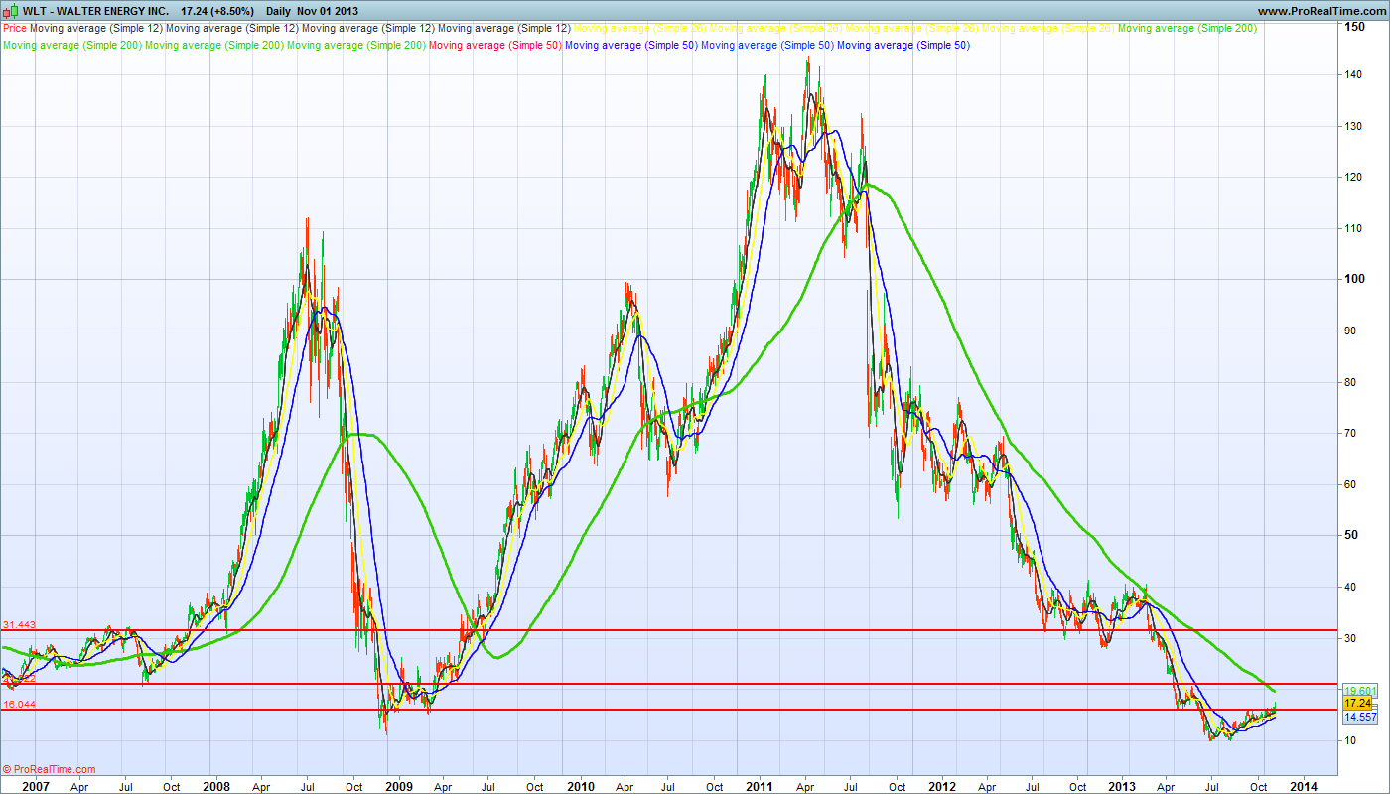The width and height of the screenshot is (1390, 794).
Task: Click the Nov 01 2013 date
Action: tap(328, 11)
